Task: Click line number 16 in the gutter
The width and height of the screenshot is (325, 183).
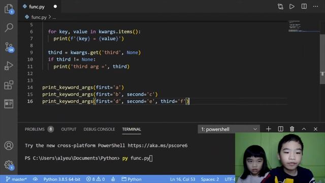Action: [x=30, y=101]
